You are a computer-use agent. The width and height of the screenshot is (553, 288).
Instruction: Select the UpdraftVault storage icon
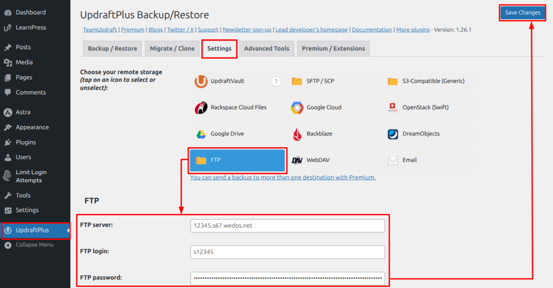[201, 81]
